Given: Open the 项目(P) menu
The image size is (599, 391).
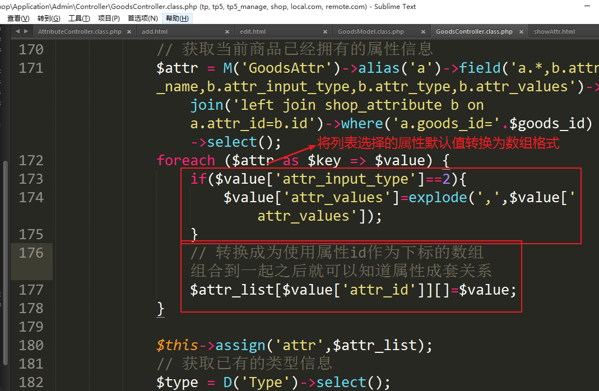Looking at the screenshot, I should pyautogui.click(x=109, y=18).
